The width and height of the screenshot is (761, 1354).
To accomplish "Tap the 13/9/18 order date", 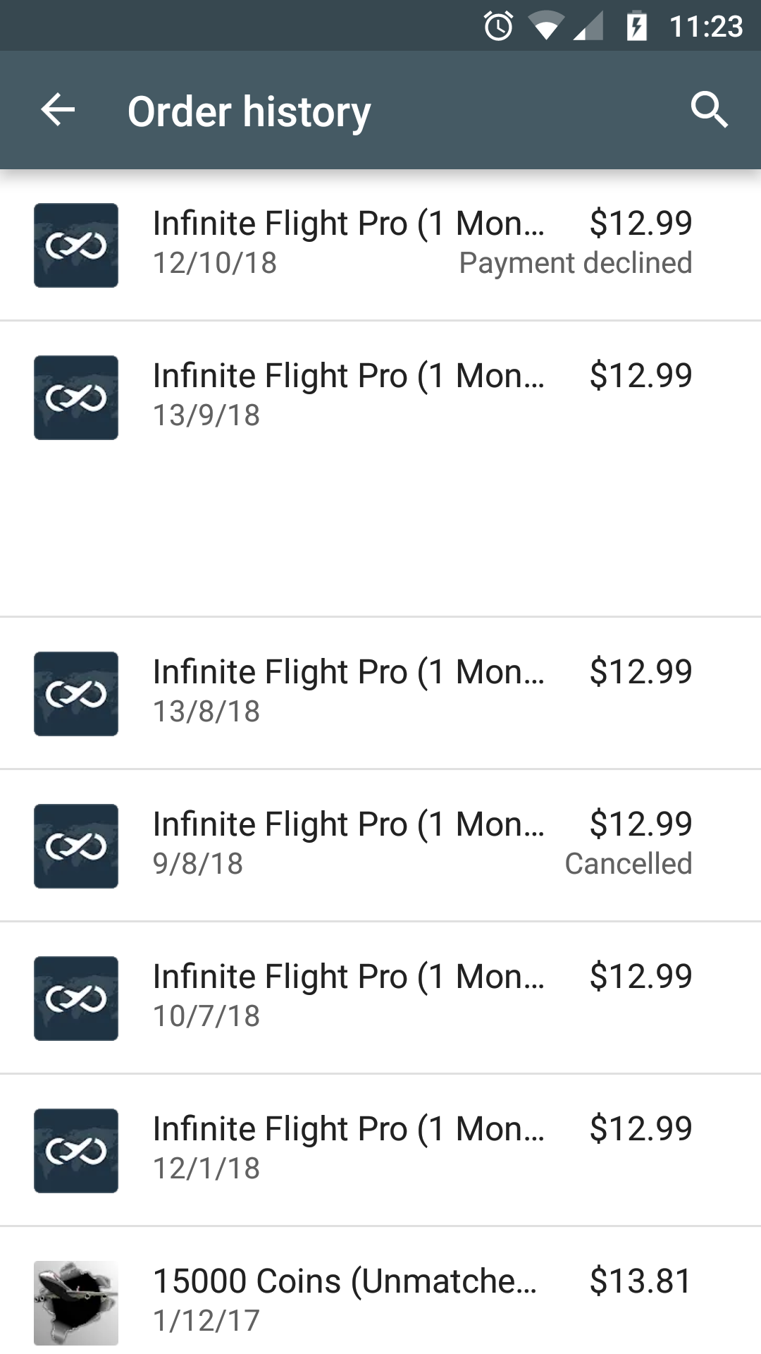I will coord(206,415).
